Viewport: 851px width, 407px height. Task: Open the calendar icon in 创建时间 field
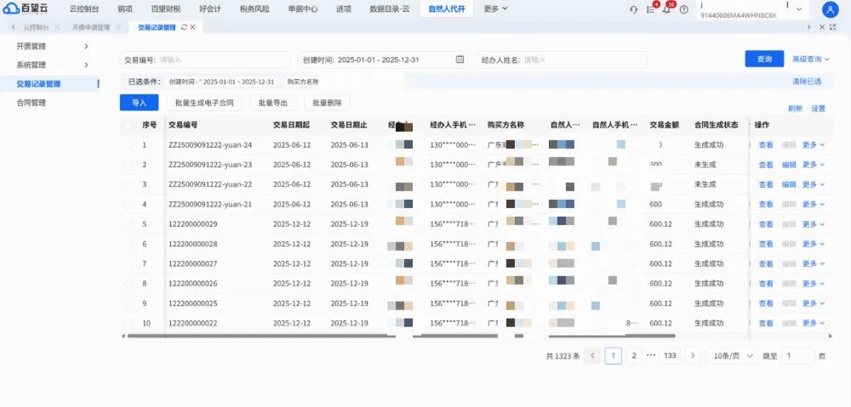tap(460, 59)
